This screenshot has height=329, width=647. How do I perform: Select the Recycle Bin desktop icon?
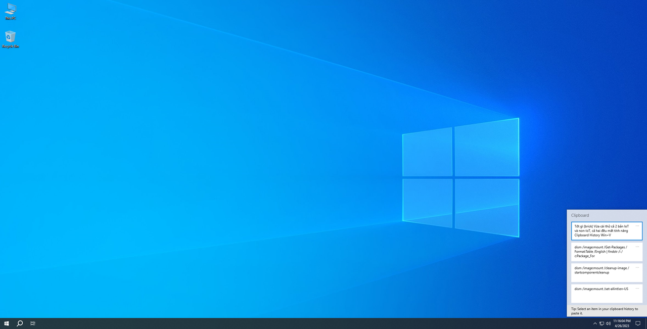[x=10, y=39]
